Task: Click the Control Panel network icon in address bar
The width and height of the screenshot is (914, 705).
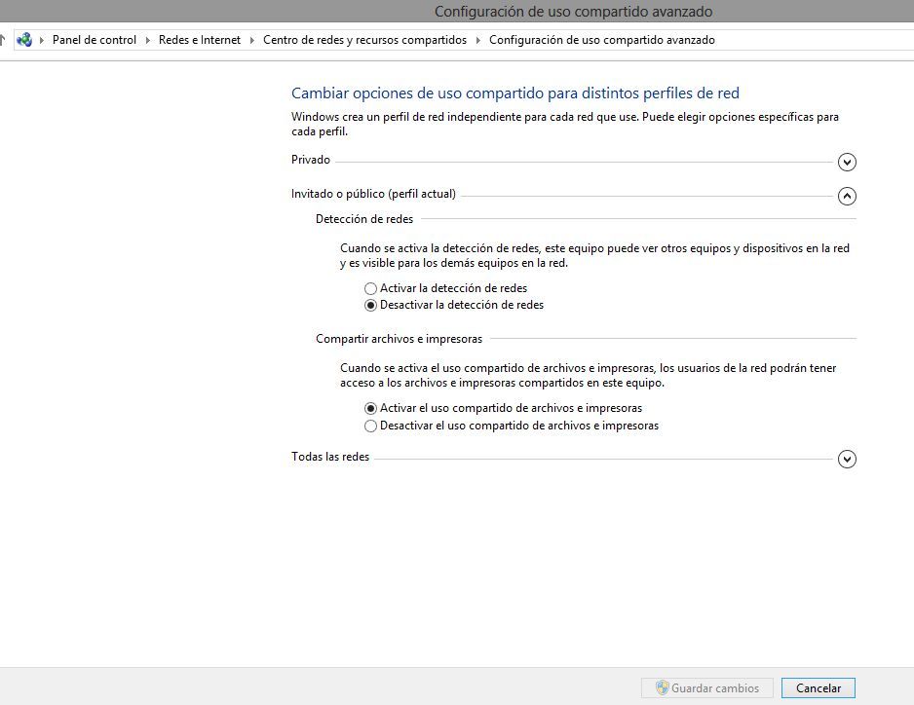Action: pos(24,40)
